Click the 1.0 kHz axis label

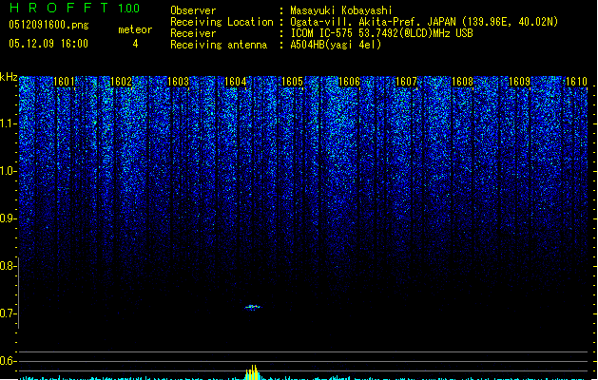point(8,171)
